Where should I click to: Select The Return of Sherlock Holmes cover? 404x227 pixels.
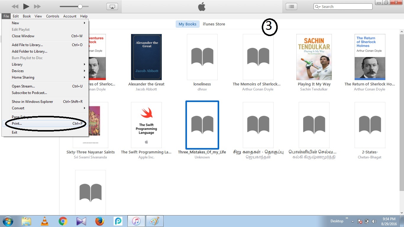click(x=370, y=57)
